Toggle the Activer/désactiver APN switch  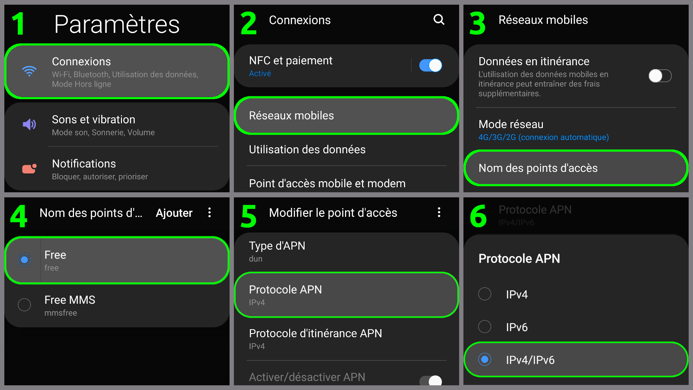pos(430,380)
